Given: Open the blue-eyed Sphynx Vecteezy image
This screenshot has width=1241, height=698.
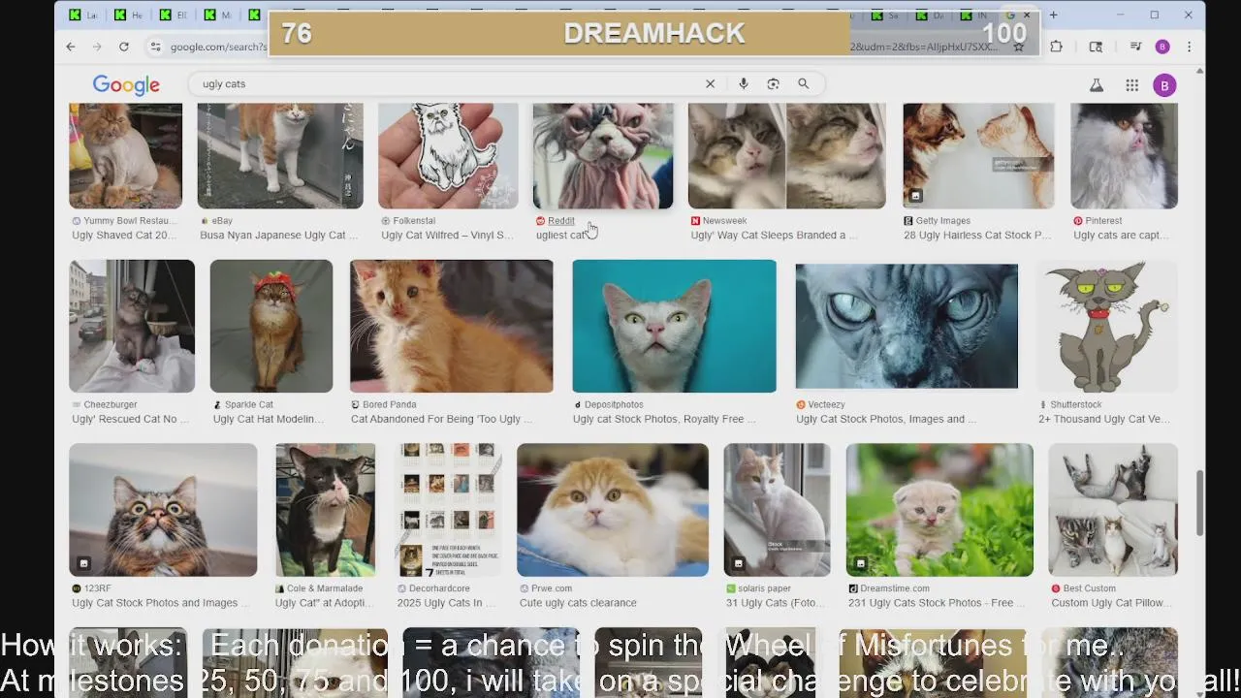Looking at the screenshot, I should point(907,326).
